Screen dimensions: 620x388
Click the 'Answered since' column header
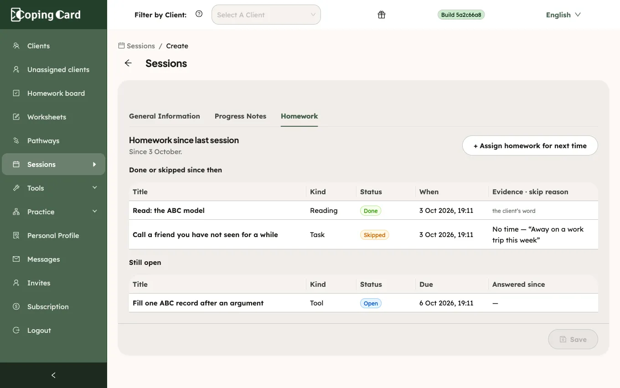519,285
